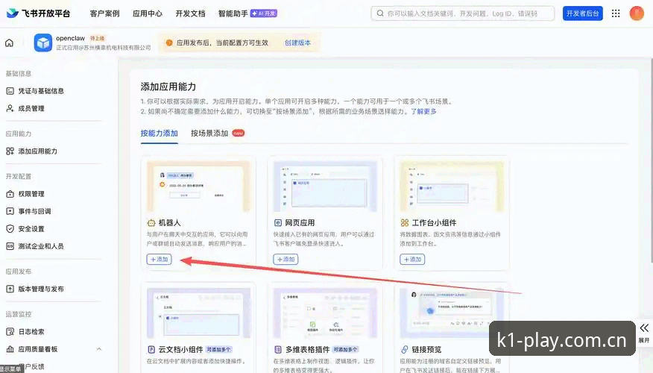Click the 添加应用能力 grid icon

(x=10, y=151)
